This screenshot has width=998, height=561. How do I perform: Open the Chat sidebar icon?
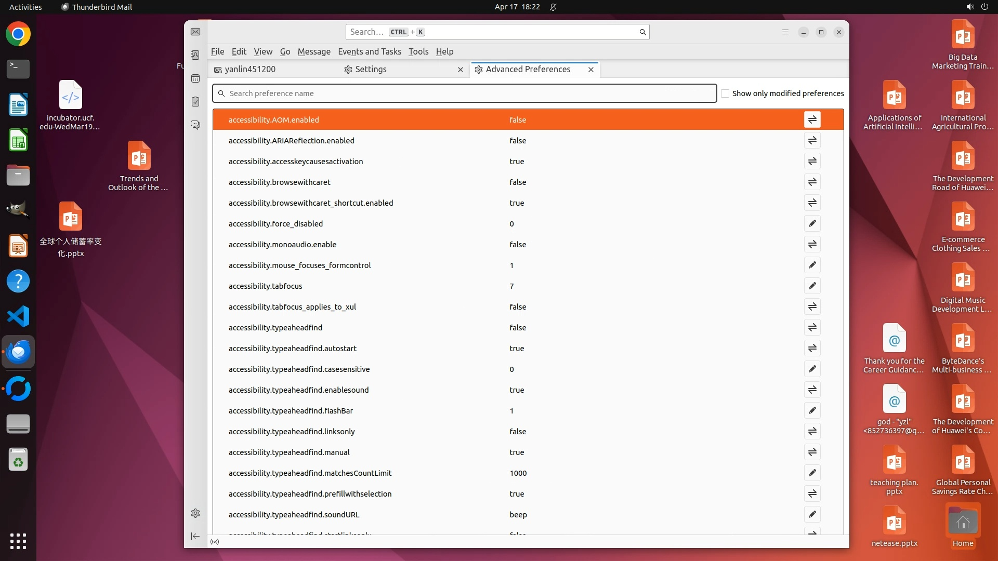click(195, 125)
